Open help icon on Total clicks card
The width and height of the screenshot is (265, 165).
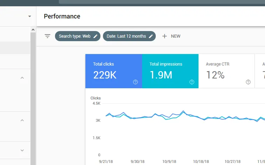tap(135, 82)
